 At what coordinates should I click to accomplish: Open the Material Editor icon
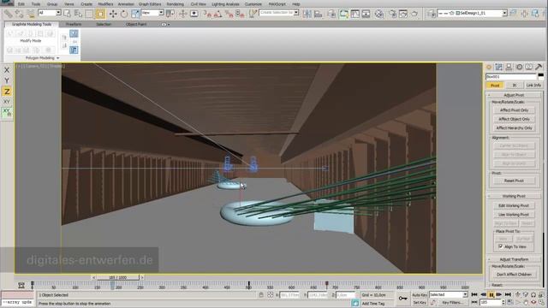click(378, 14)
